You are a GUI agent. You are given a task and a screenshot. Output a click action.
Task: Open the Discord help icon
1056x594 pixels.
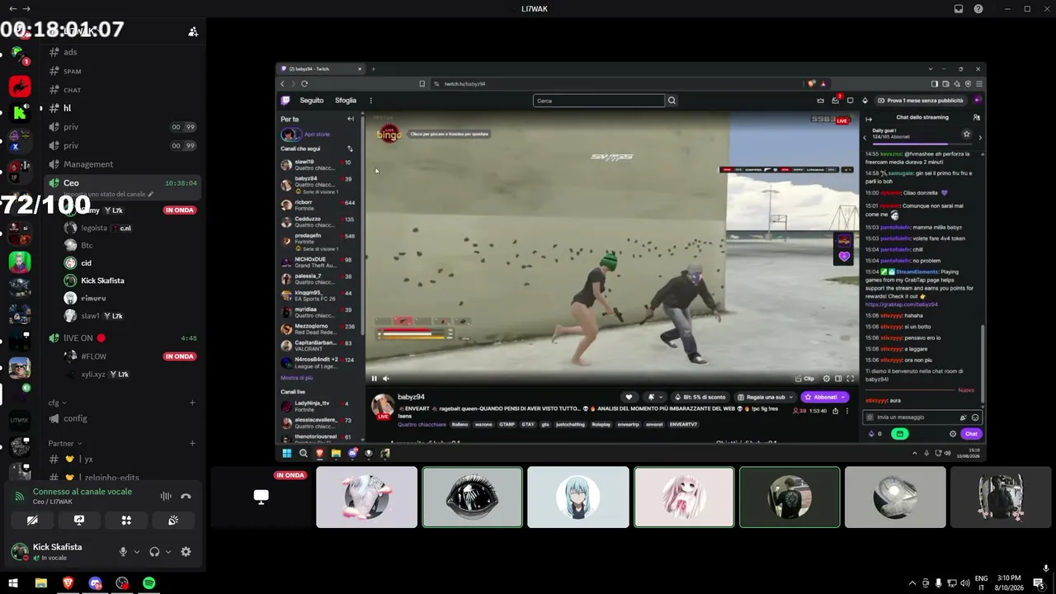978,9
